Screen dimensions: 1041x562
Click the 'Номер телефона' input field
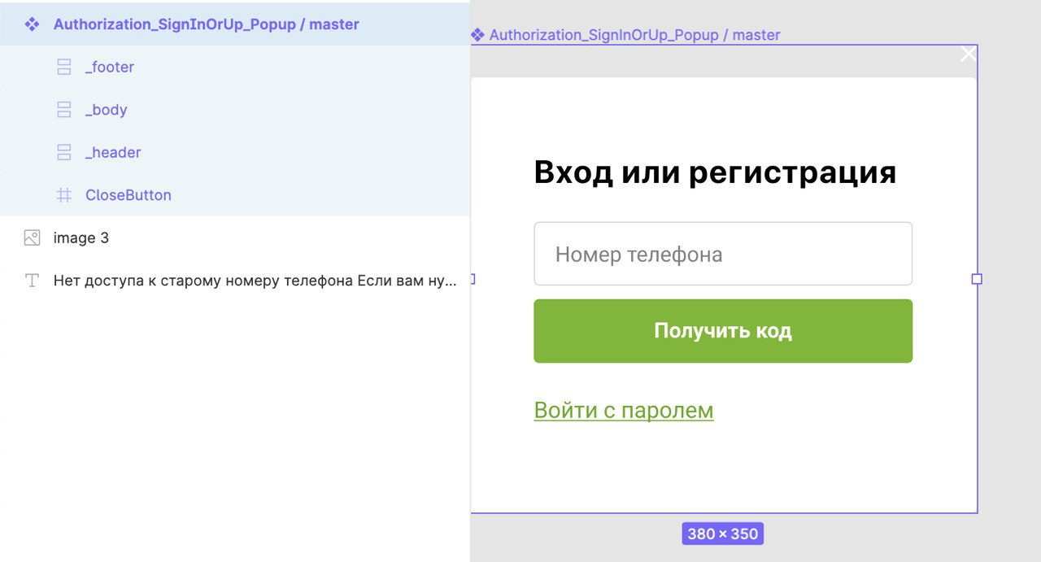tap(723, 254)
